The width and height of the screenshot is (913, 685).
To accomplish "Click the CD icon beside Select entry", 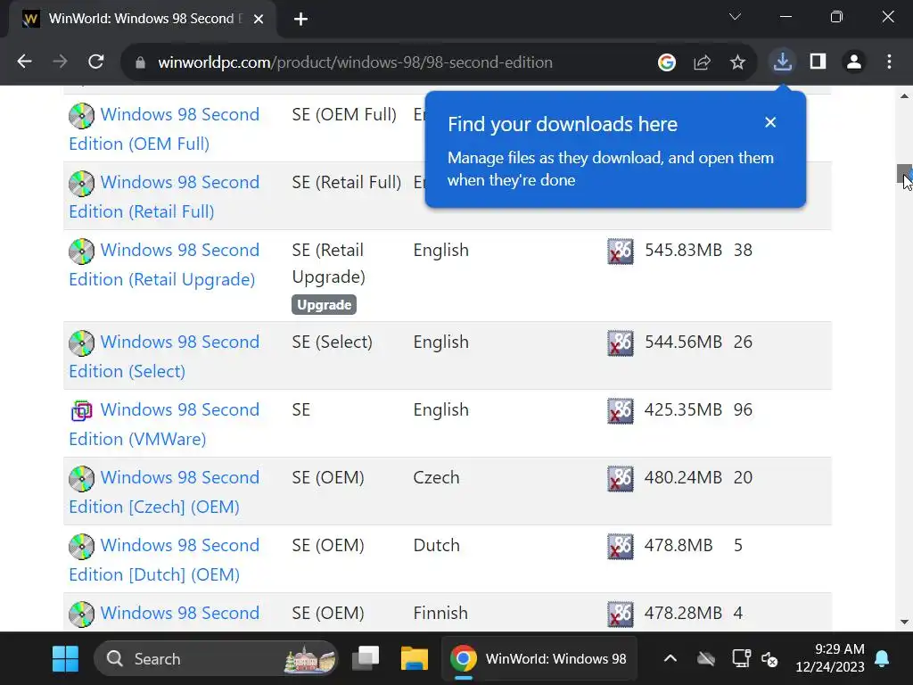I will pos(81,343).
